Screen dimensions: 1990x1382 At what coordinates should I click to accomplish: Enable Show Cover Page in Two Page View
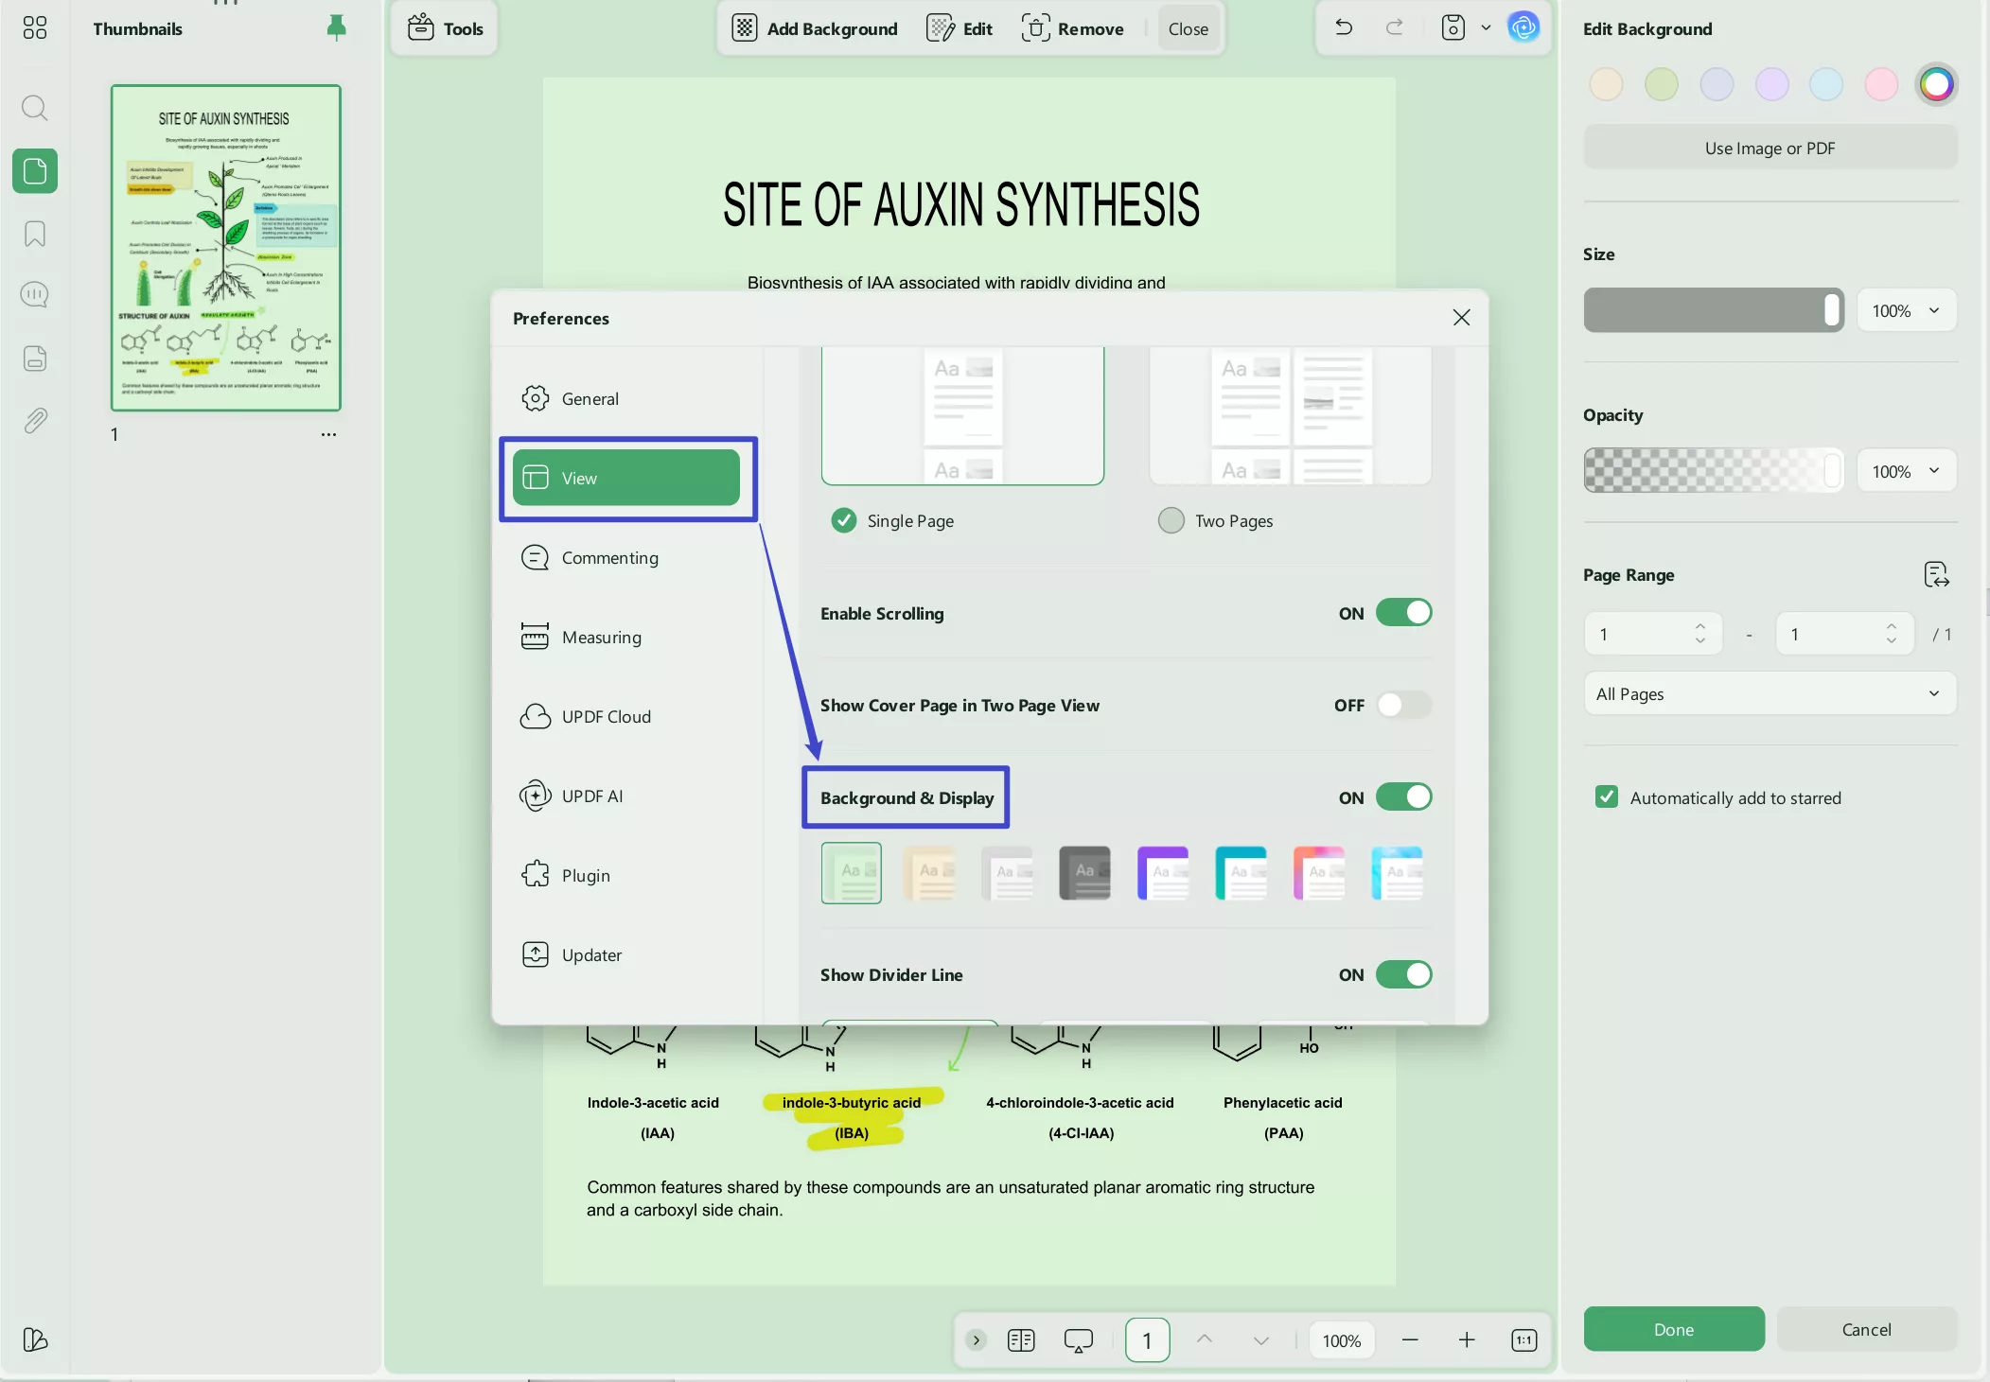(1403, 706)
